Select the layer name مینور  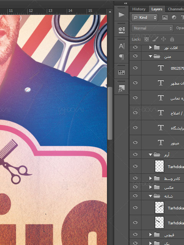tap(175, 143)
